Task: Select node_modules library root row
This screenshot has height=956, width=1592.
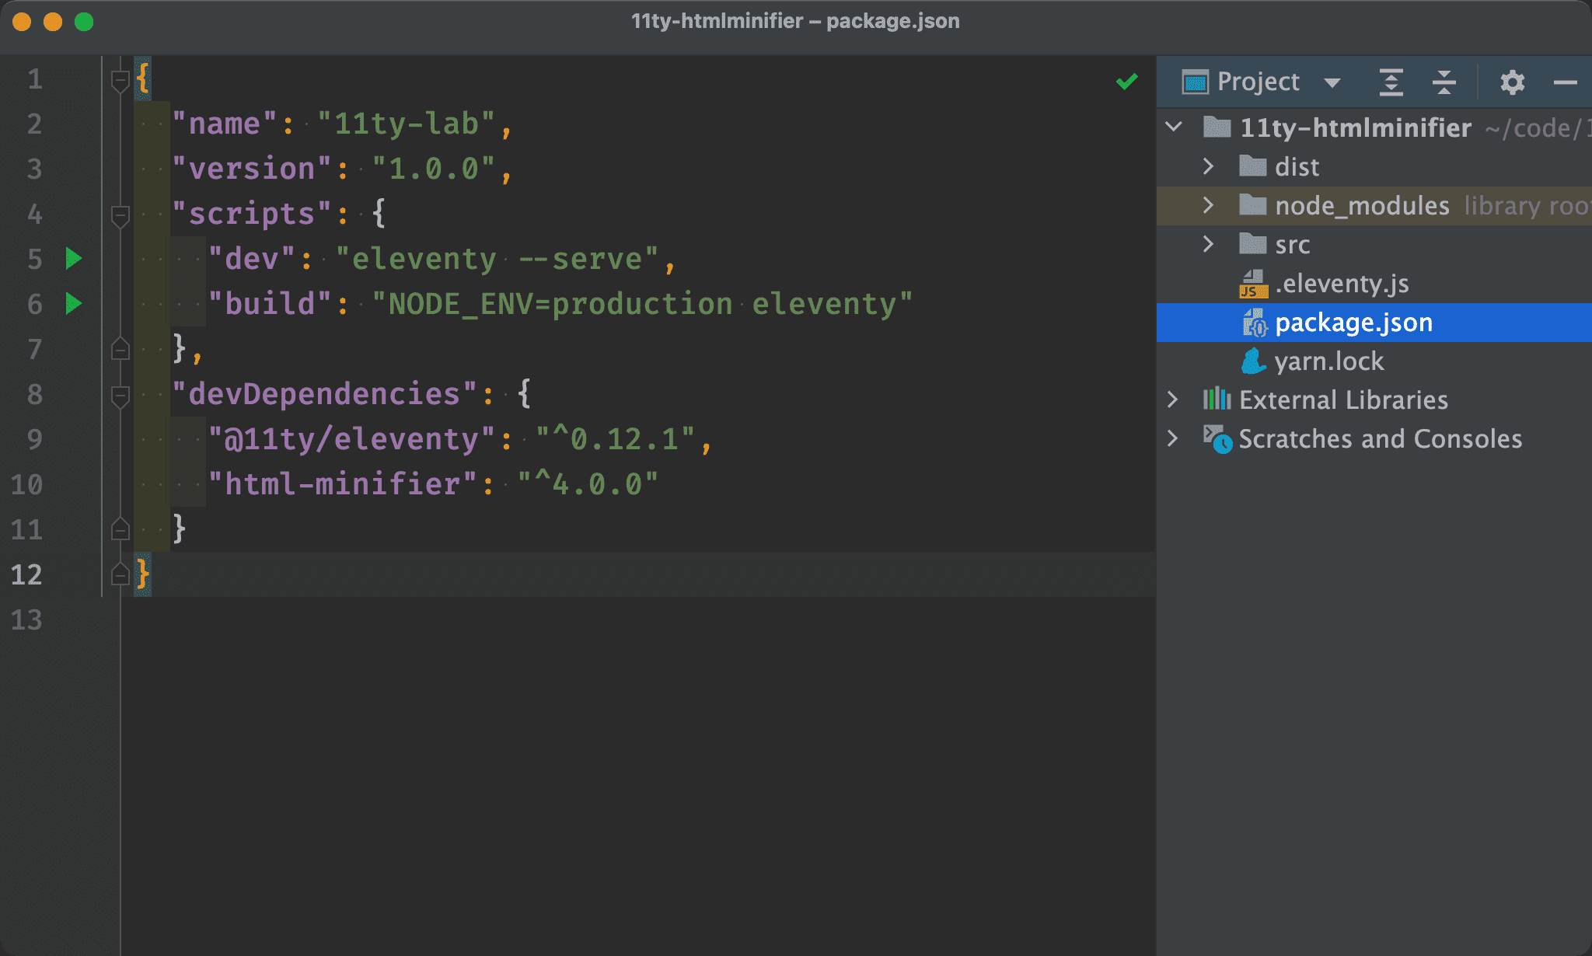Action: click(x=1374, y=205)
